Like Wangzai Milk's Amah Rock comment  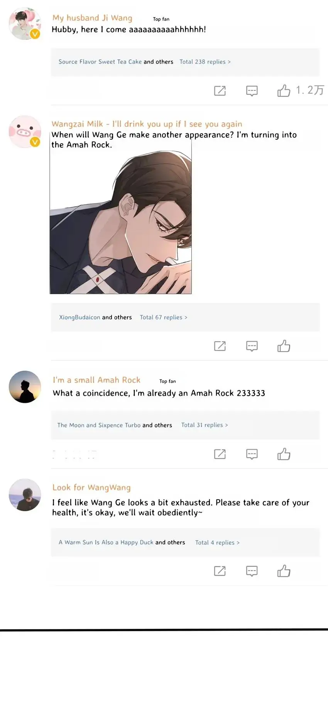click(x=284, y=346)
